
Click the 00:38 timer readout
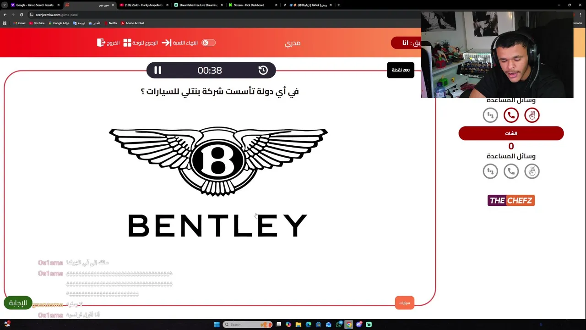pos(210,70)
